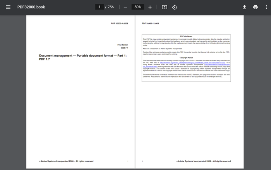Select the page number field
271x170 pixels.
tap(99, 7)
